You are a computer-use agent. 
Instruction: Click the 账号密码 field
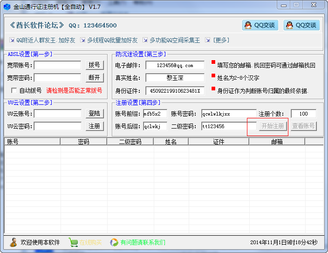click(x=229, y=114)
